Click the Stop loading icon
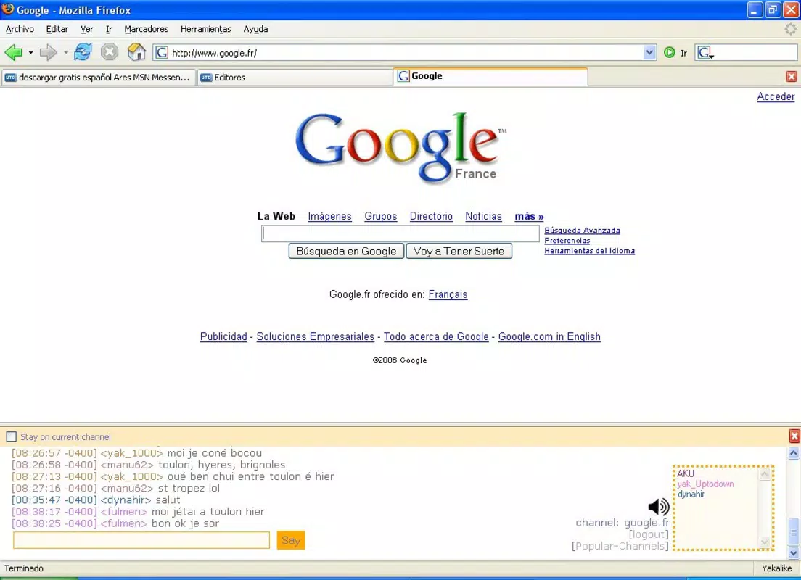The height and width of the screenshot is (580, 801). tap(109, 52)
